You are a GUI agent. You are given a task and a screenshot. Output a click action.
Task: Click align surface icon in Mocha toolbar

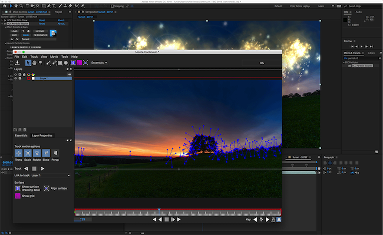tap(85, 63)
